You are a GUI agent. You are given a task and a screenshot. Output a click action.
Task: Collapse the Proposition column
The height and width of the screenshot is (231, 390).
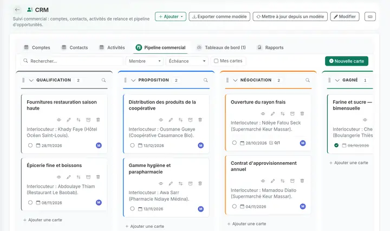133,80
